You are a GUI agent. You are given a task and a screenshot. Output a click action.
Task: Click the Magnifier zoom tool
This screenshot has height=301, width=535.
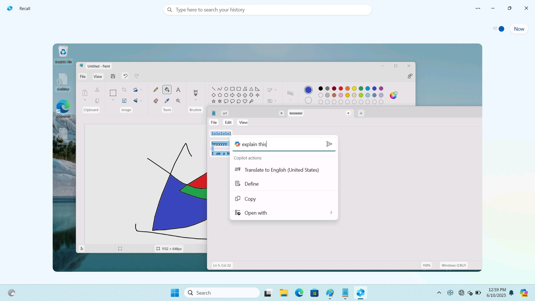tap(178, 101)
